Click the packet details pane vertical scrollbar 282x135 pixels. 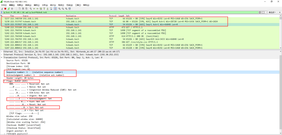pyautogui.click(x=281, y=93)
